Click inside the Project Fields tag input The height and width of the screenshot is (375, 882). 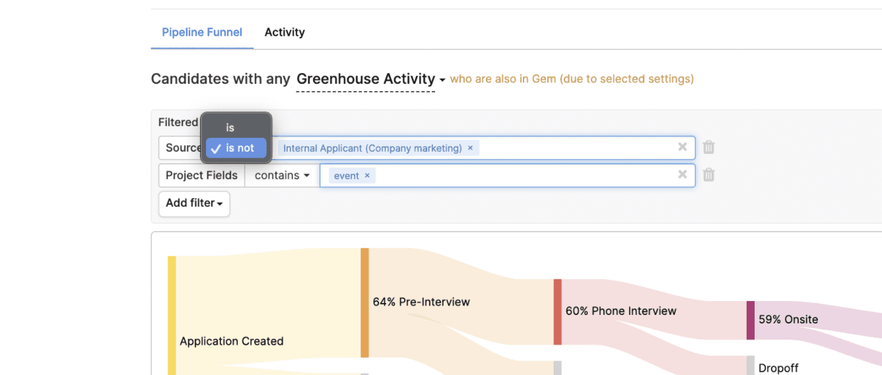(522, 176)
